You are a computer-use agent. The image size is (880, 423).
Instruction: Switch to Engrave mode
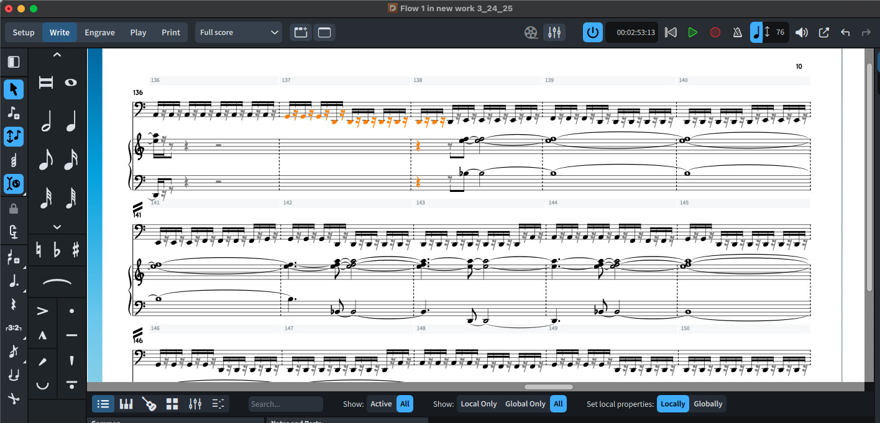point(99,32)
